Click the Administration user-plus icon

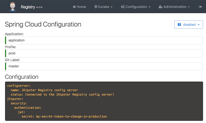(160, 7)
